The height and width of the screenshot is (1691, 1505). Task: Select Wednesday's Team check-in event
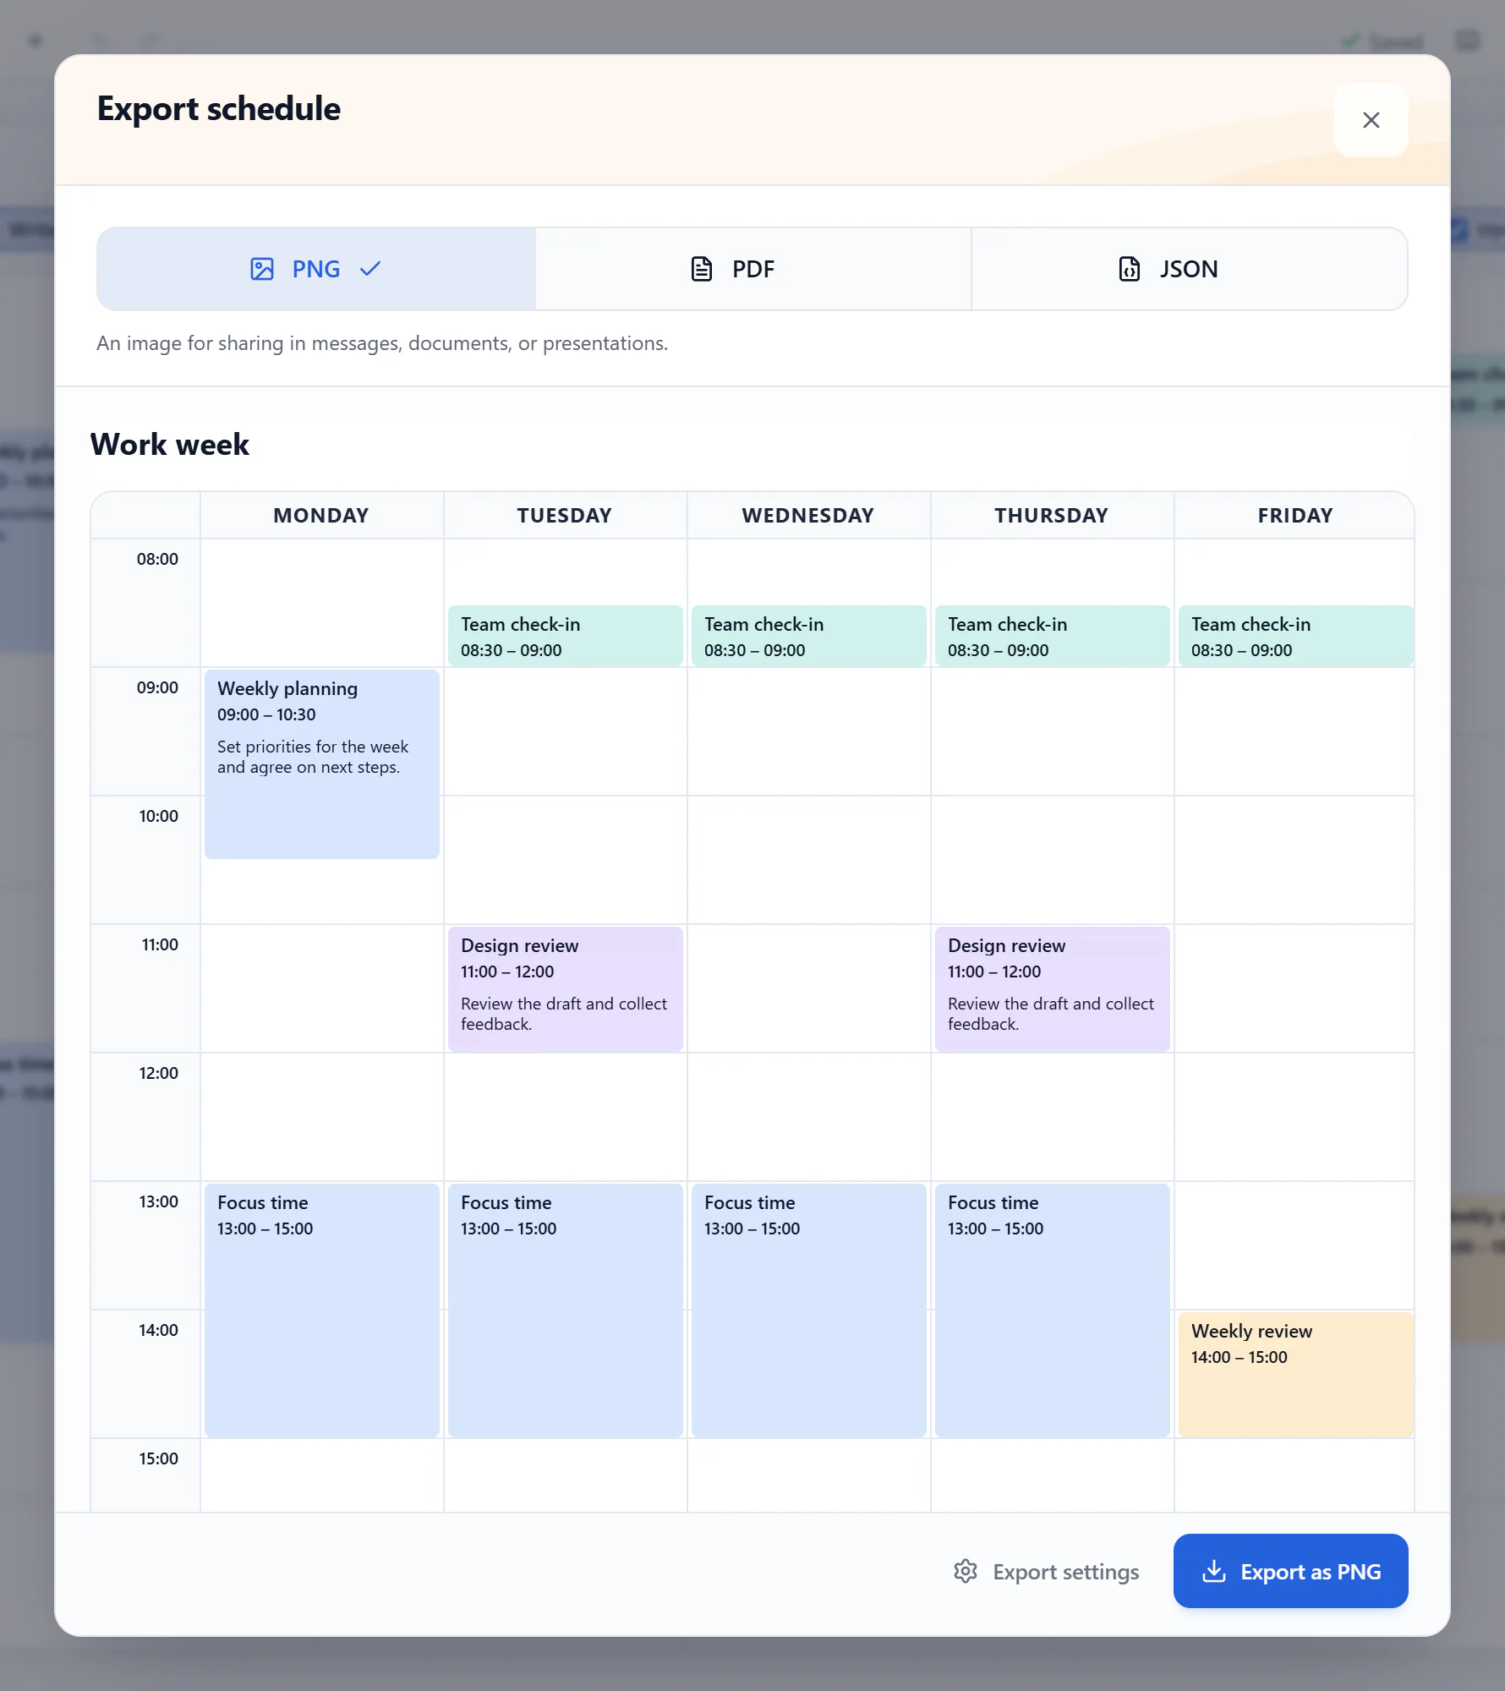[809, 636]
